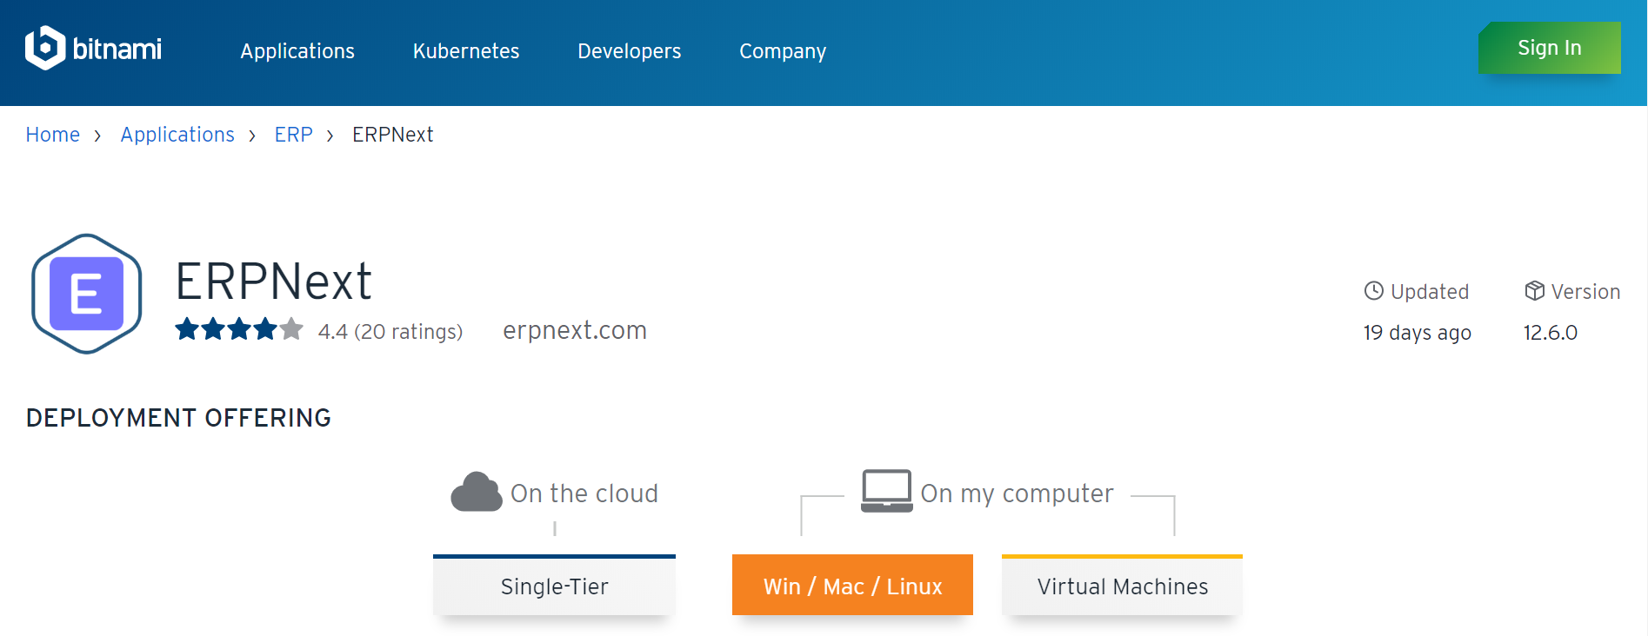Click the cloud icon beside On the cloud
Image resolution: width=1648 pixels, height=636 pixels.
[477, 492]
